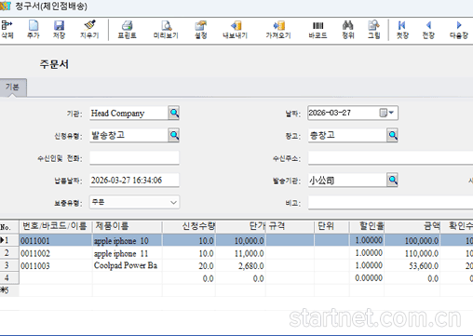The image size is (473, 336).
Task: Expand the 보충유형 dropdown
Action: pyautogui.click(x=173, y=203)
